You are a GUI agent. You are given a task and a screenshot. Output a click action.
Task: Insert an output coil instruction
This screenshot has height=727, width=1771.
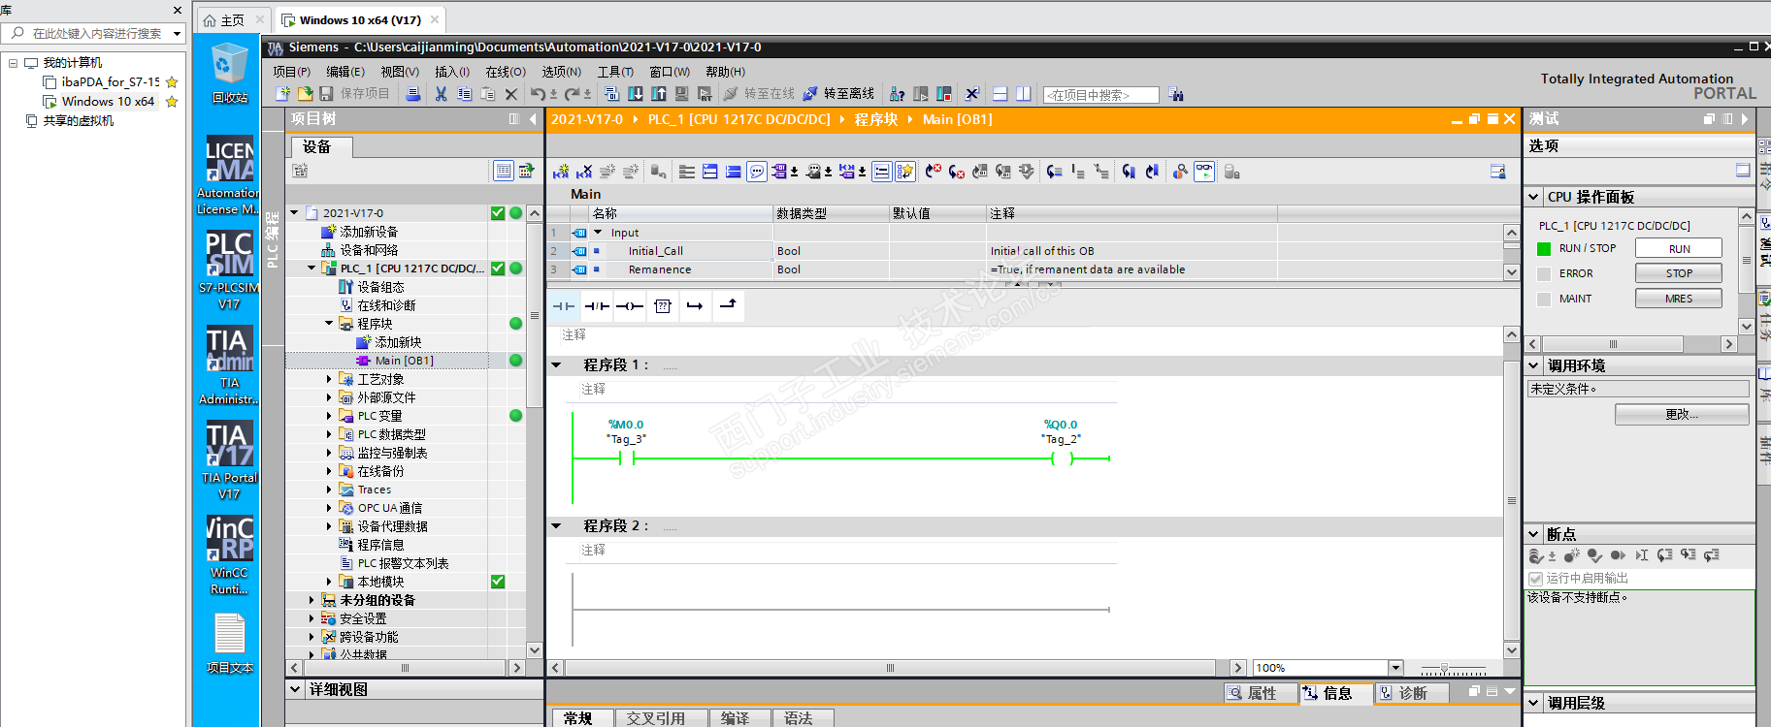[630, 306]
